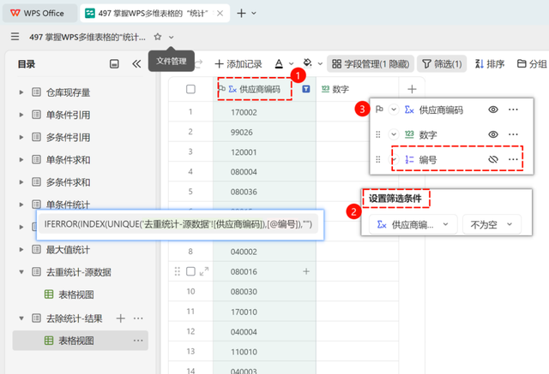
Task: Toggle visibility of 数字 field
Action: click(x=493, y=134)
